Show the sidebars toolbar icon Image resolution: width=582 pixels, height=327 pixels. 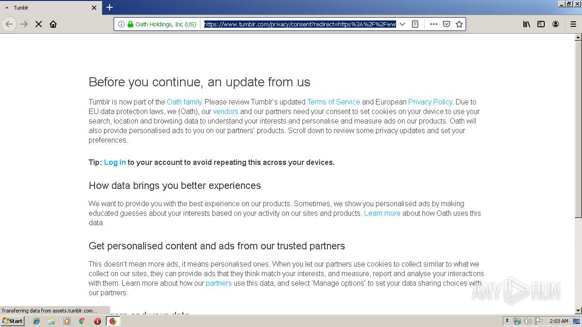tap(541, 24)
